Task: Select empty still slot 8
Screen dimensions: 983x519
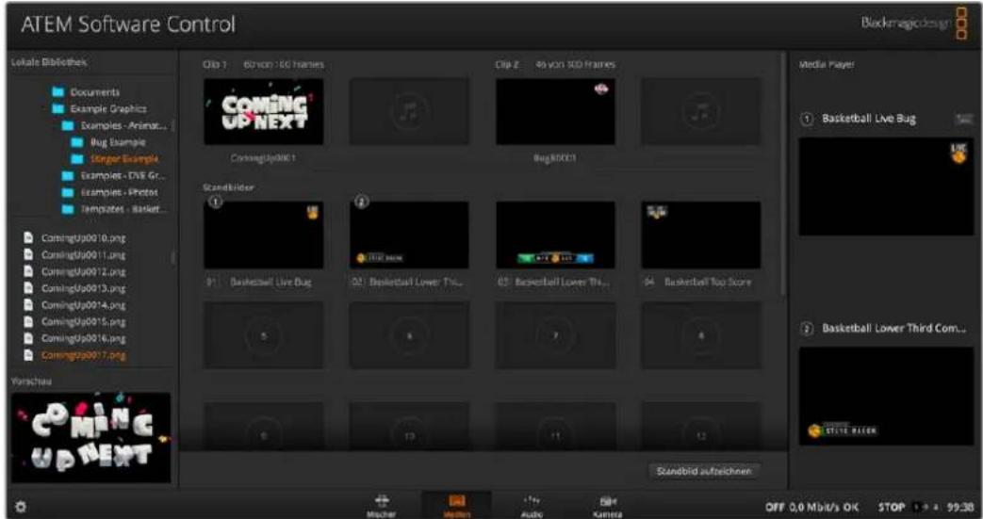Action: tap(701, 335)
